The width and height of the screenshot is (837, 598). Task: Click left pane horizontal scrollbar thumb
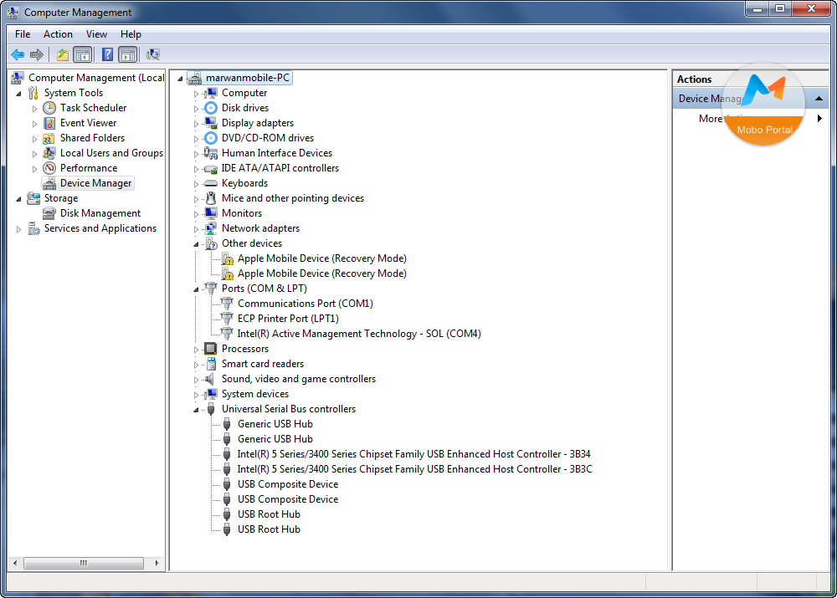(84, 564)
